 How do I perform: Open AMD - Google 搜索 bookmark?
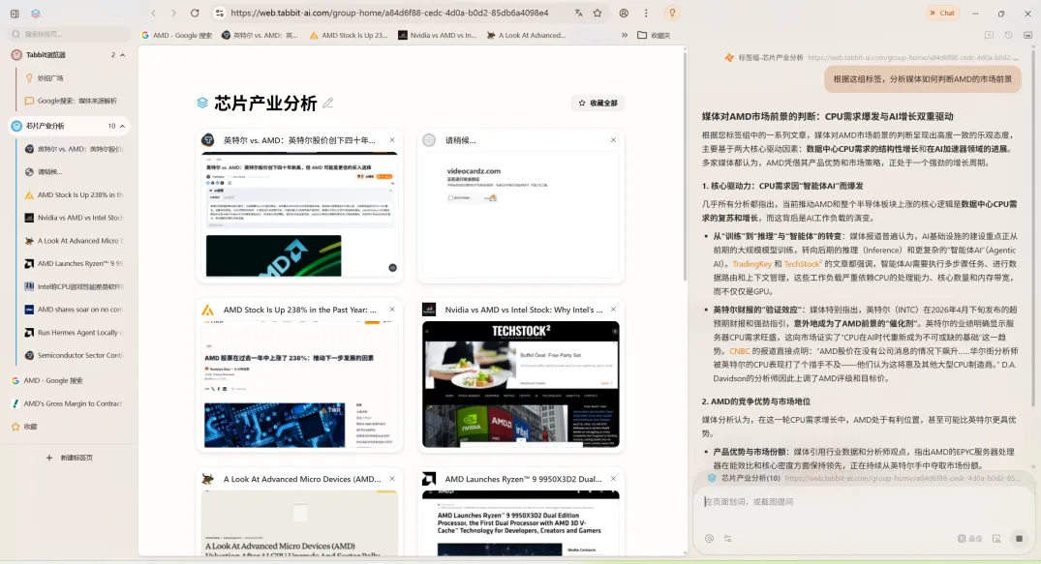176,35
